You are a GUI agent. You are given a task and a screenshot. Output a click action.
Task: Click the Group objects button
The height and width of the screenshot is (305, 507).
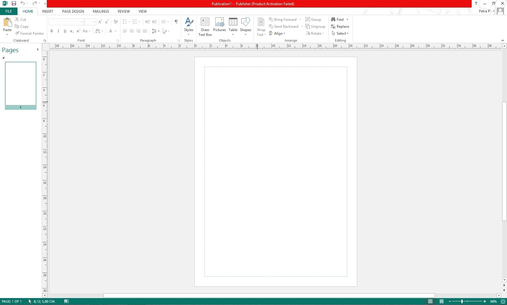coord(313,19)
